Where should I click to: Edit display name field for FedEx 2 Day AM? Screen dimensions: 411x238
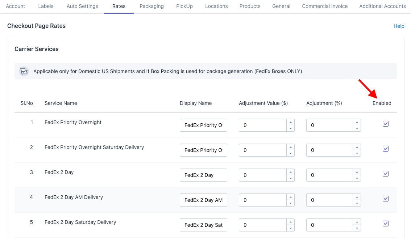(203, 200)
